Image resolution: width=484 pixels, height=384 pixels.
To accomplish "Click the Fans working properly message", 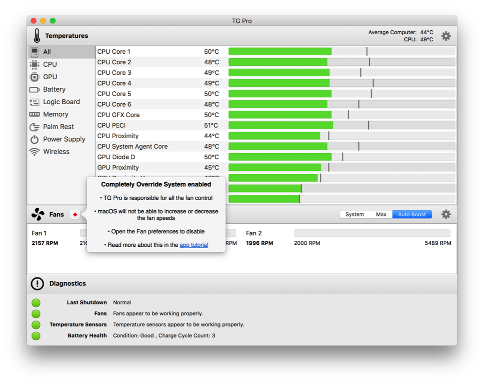I will point(157,313).
